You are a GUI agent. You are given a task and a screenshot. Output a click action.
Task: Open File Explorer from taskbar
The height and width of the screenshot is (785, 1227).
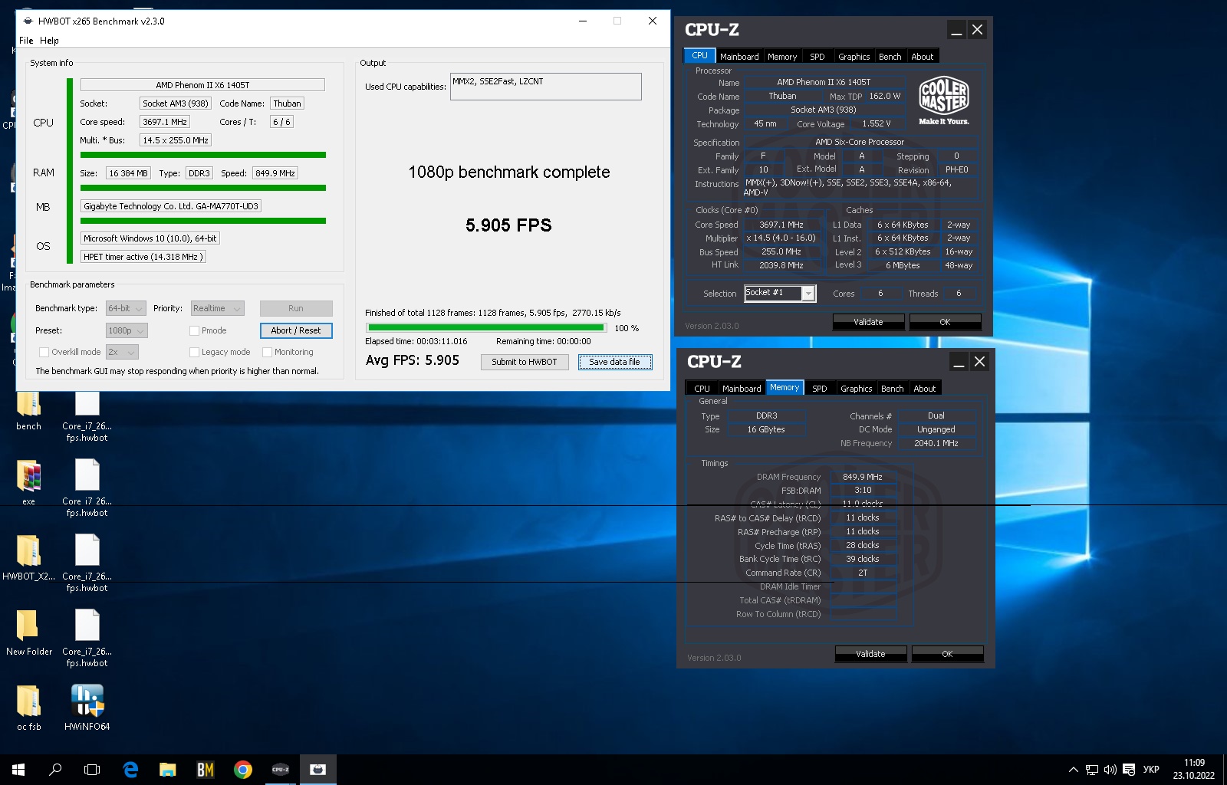(167, 770)
